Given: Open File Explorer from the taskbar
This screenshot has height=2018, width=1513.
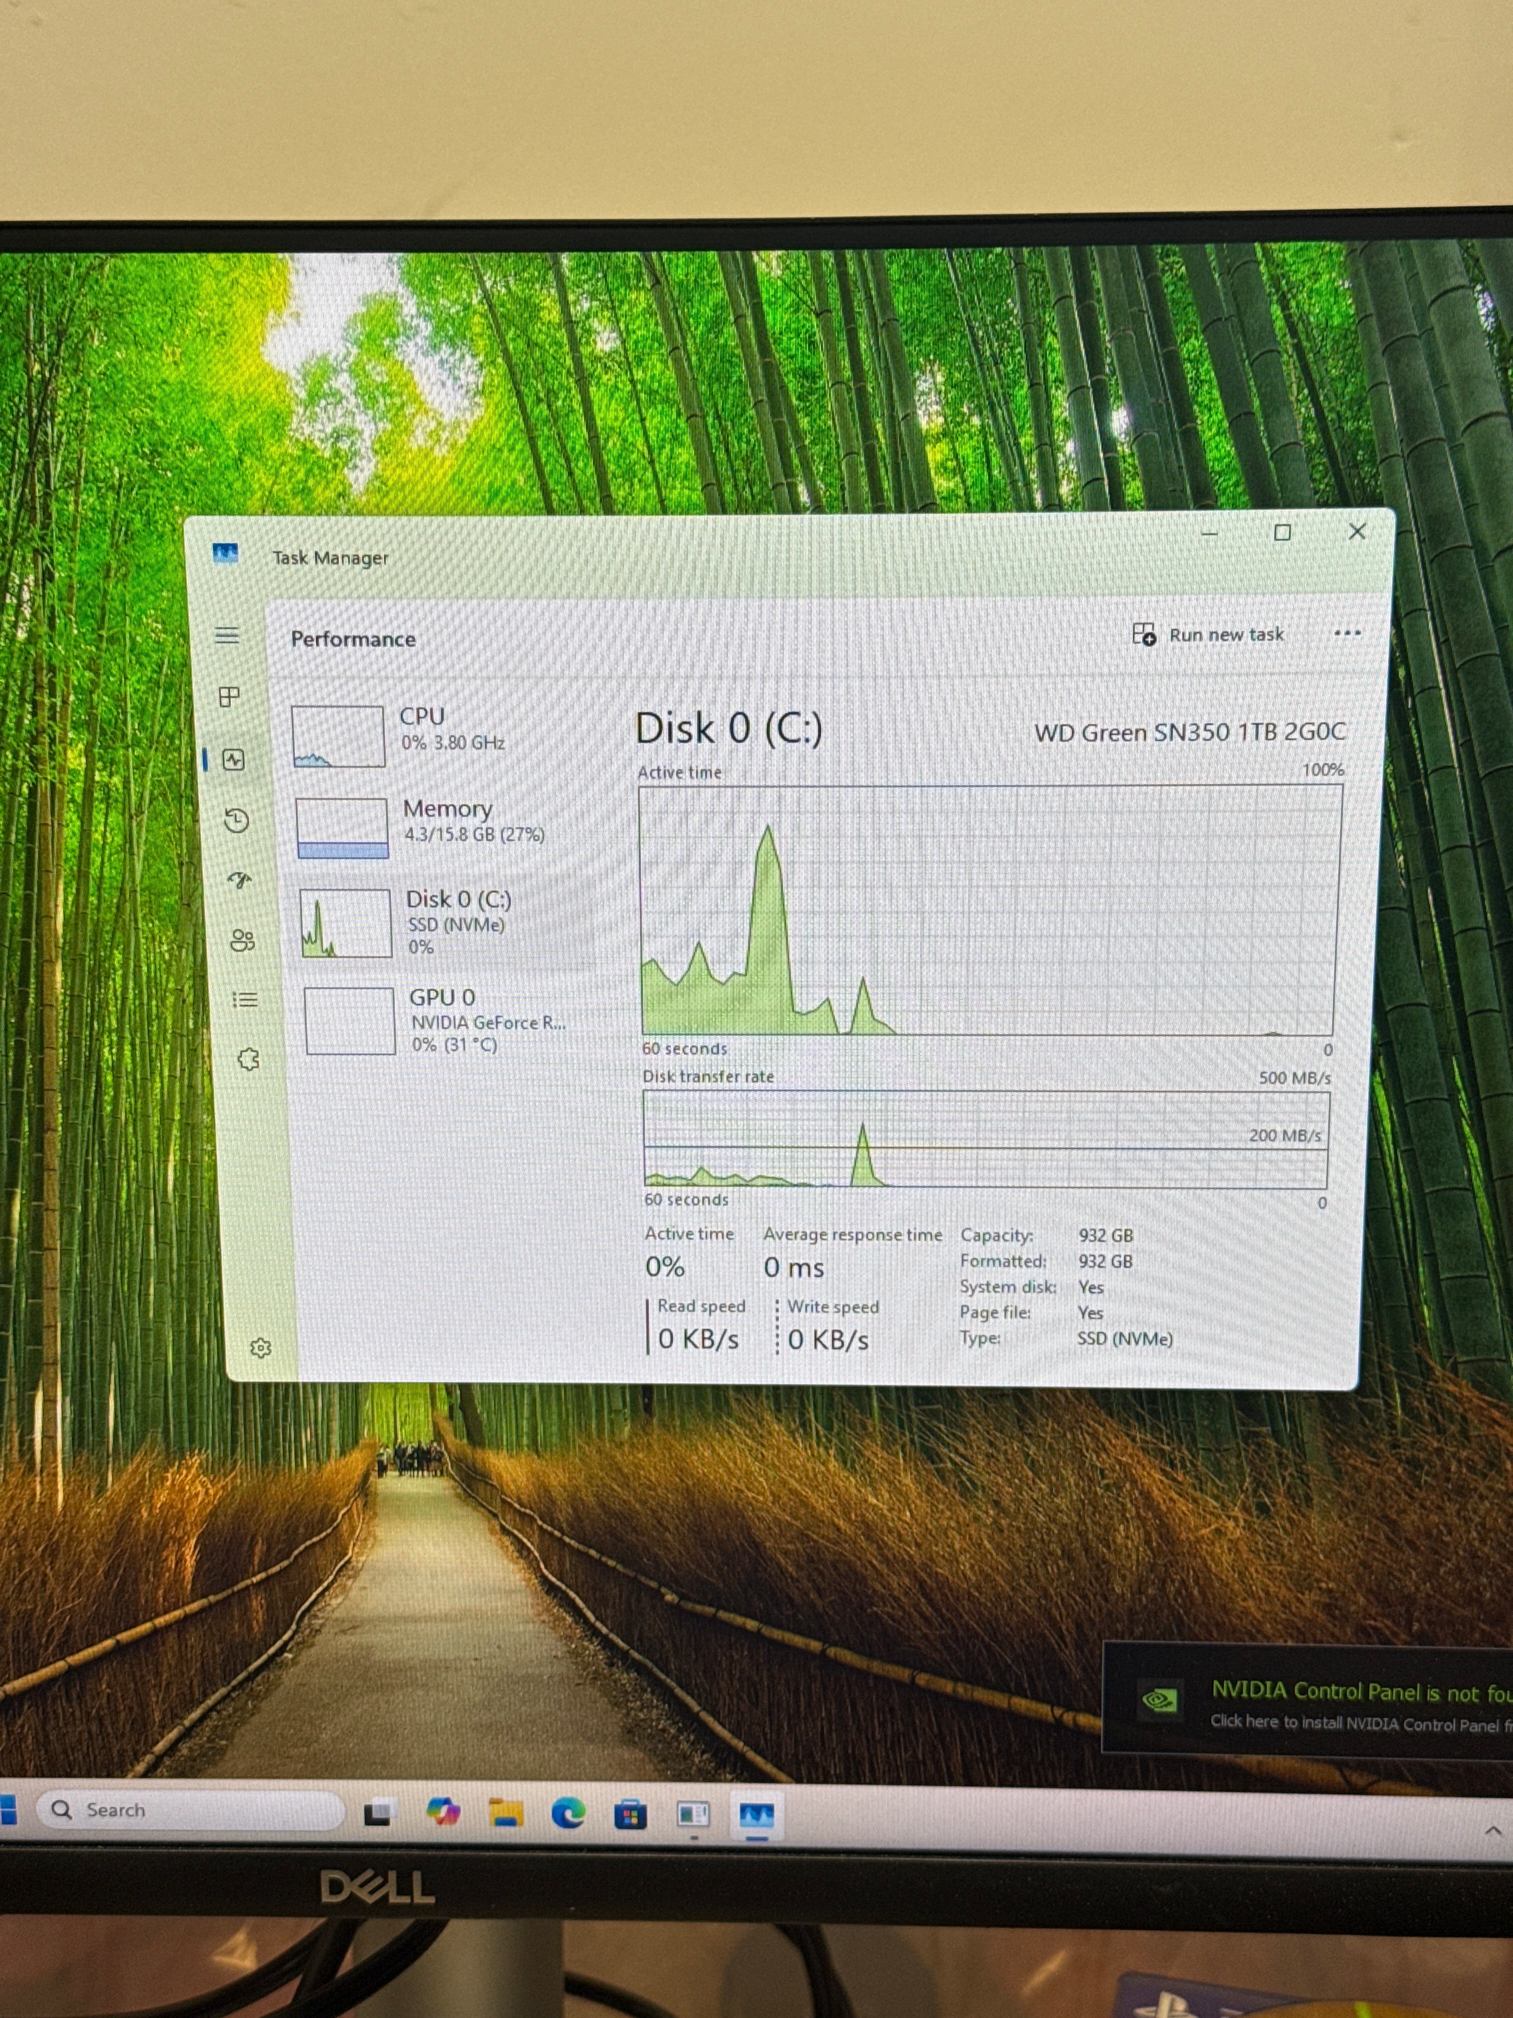Looking at the screenshot, I should point(506,1812).
